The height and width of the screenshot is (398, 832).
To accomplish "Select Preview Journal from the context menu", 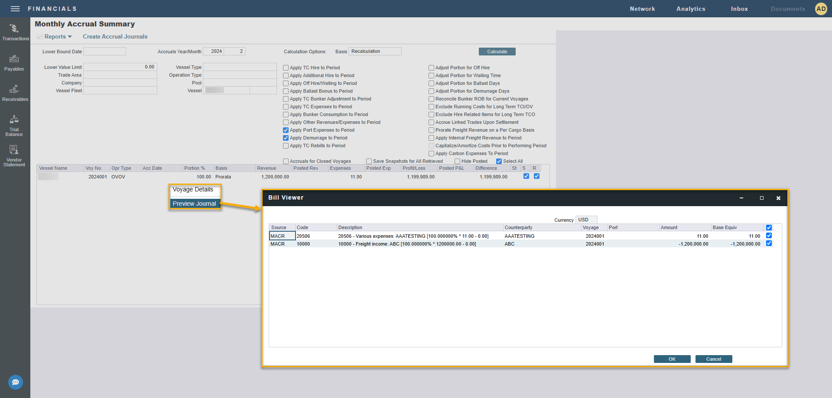I will [194, 204].
